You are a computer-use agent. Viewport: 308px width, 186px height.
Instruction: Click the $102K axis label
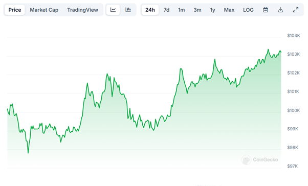click(x=294, y=73)
